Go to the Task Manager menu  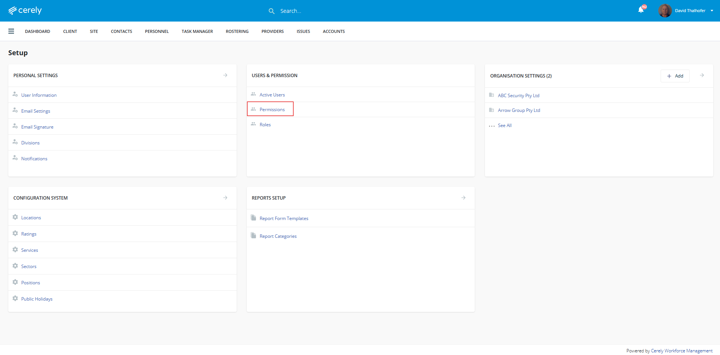[x=197, y=31]
